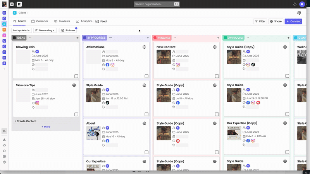Select the orange workspace icon in sidebar
This screenshot has height=174, width=310.
click(4, 30)
